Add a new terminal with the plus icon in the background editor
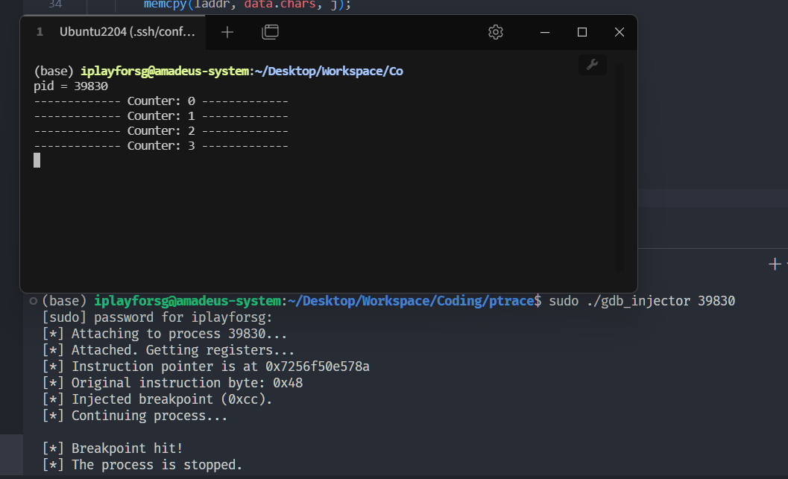Screen dimensions: 788x479 pyautogui.click(x=775, y=264)
